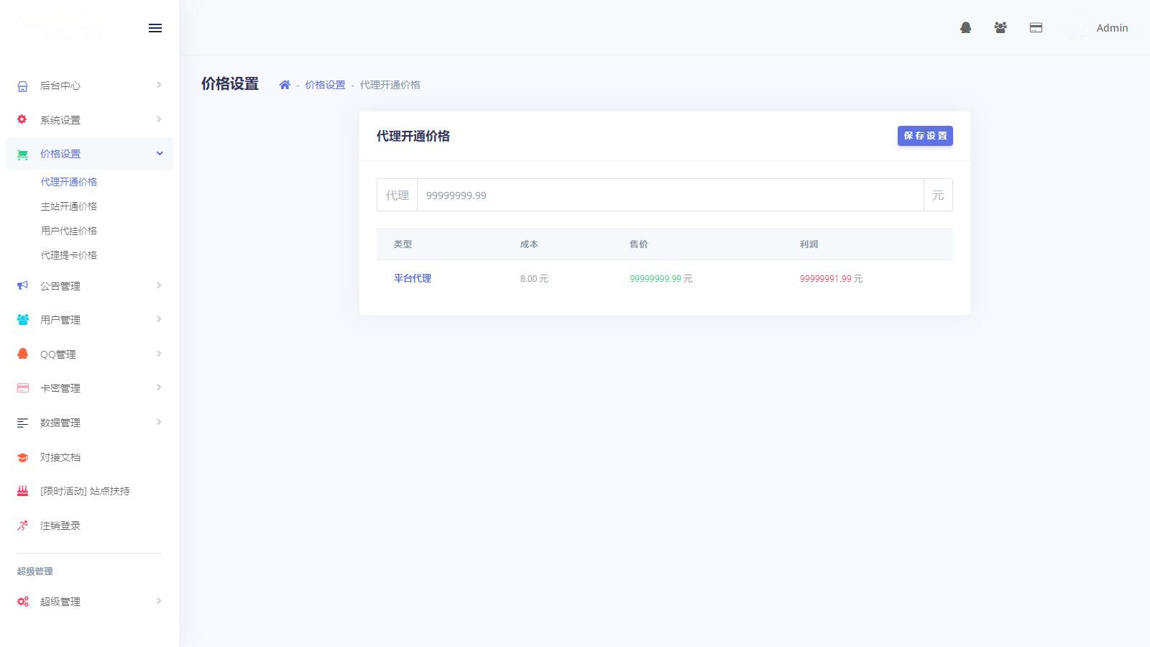The height and width of the screenshot is (647, 1150).
Task: Click the 卡密管理 card icon
Action: click(22, 388)
